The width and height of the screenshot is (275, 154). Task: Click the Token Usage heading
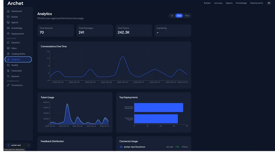[x=47, y=98]
